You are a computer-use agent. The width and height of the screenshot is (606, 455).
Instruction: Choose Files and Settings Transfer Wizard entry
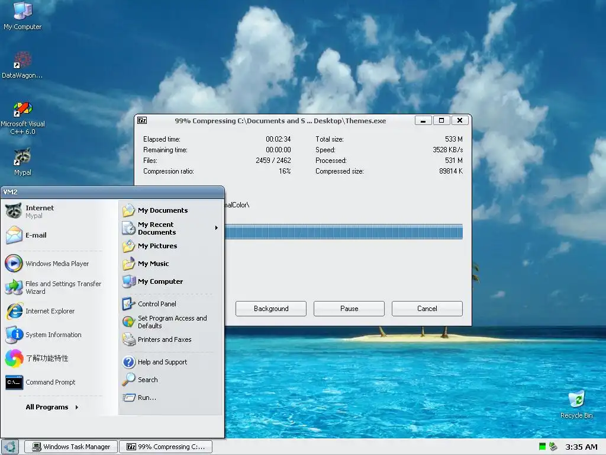(54, 287)
